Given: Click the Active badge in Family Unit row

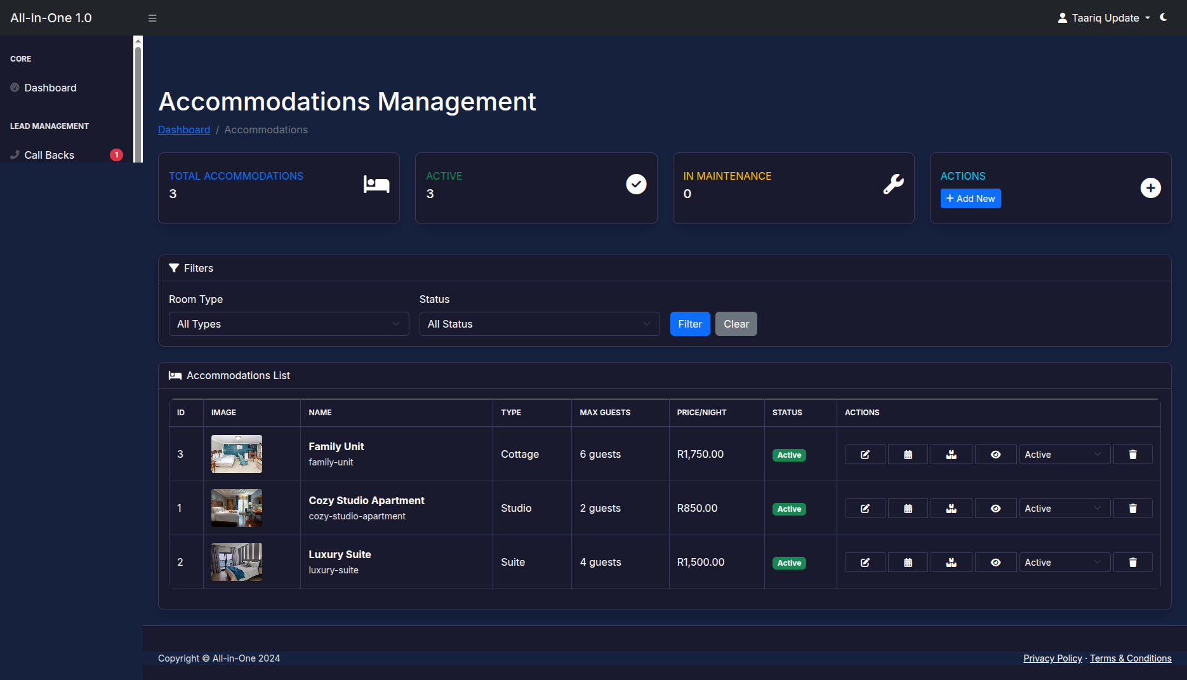Looking at the screenshot, I should (789, 455).
